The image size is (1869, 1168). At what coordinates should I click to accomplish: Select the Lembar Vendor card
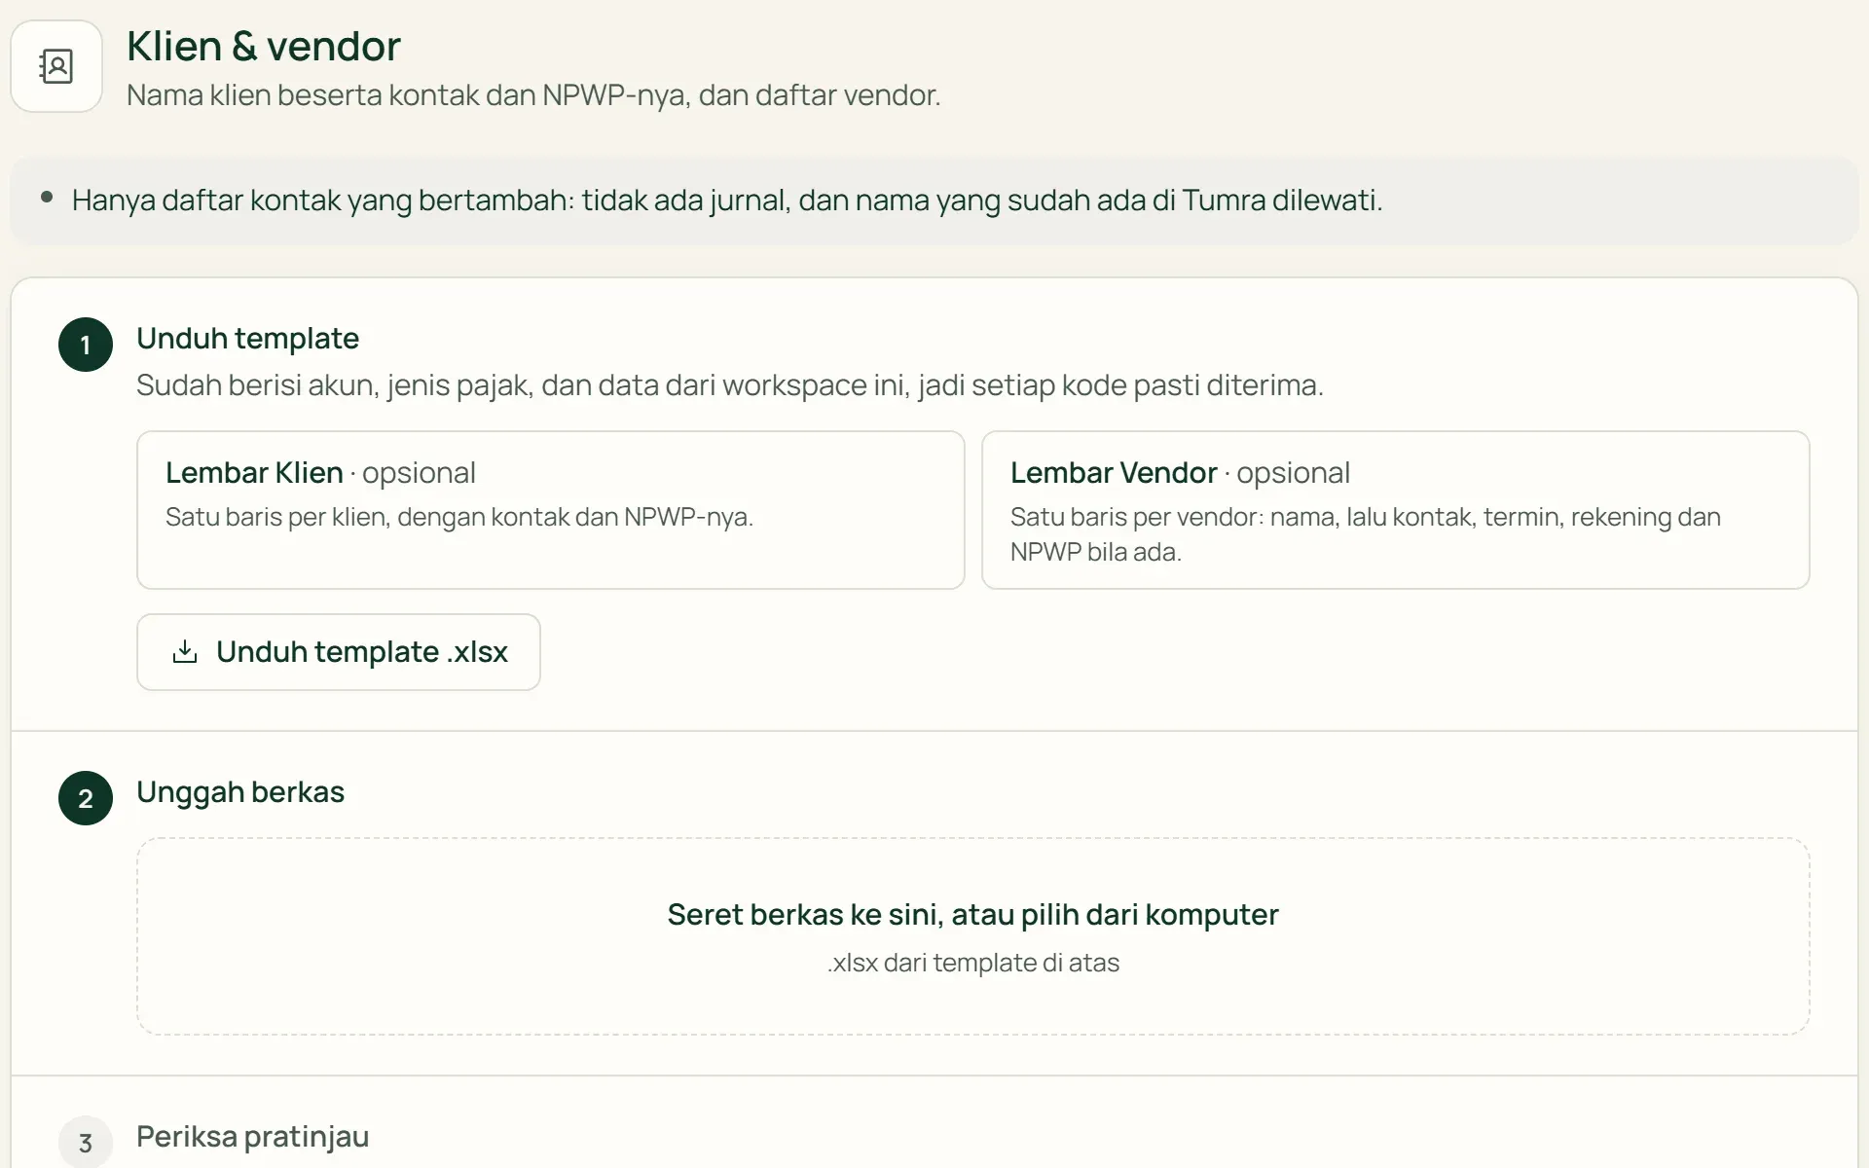(x=1396, y=510)
